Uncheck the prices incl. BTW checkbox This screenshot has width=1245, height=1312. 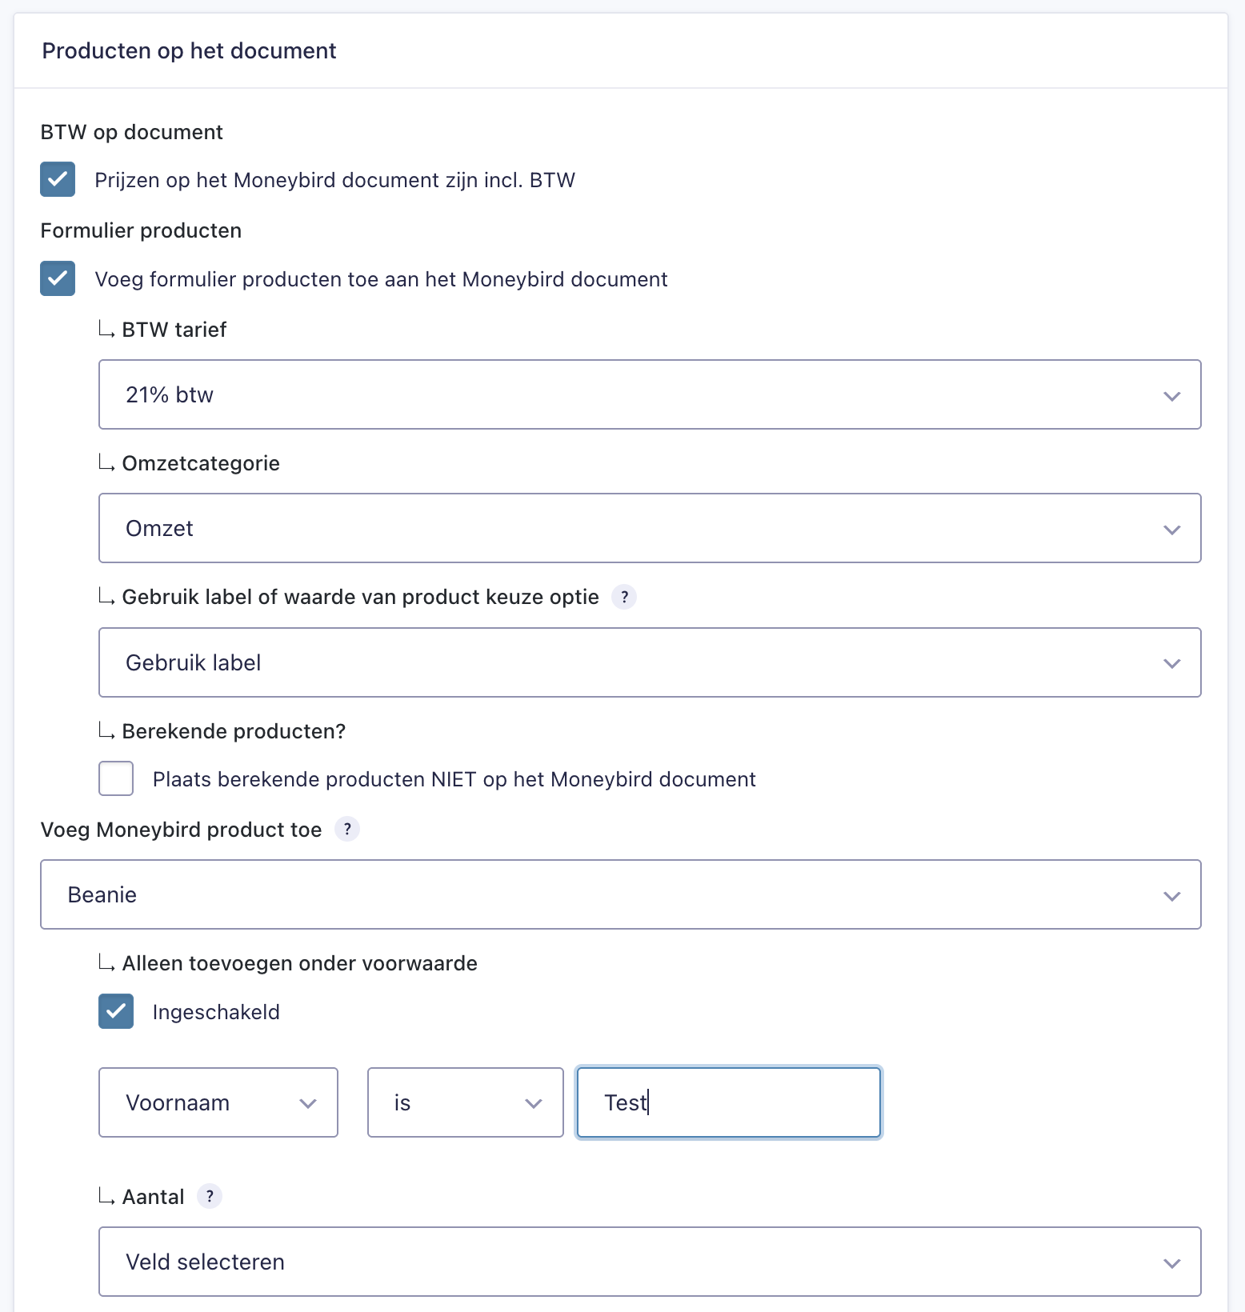click(x=58, y=179)
